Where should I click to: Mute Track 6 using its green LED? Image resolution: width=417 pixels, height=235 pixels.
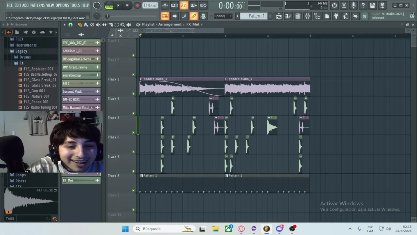point(133,152)
